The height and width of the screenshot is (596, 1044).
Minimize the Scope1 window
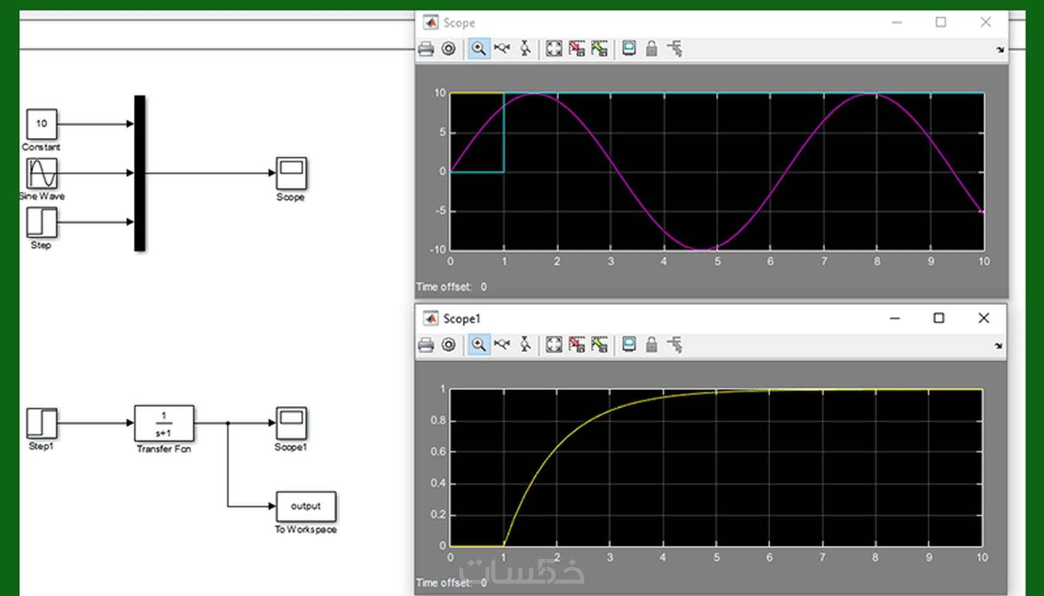[x=895, y=318]
